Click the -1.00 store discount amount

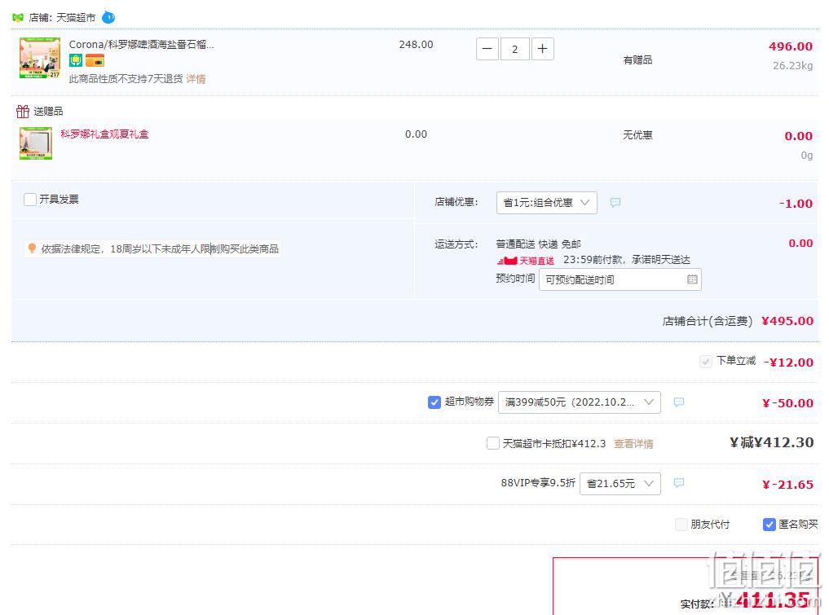(796, 204)
